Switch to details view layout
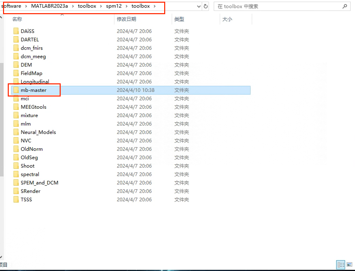Image resolution: width=355 pixels, height=271 pixels. point(341,265)
